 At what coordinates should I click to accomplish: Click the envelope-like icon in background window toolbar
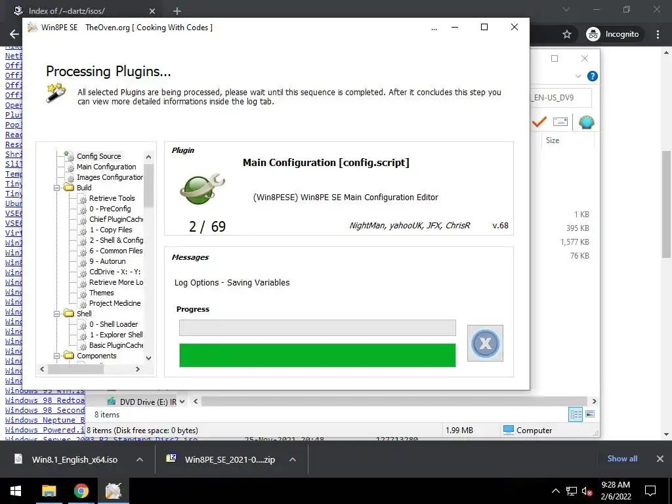pos(560,122)
